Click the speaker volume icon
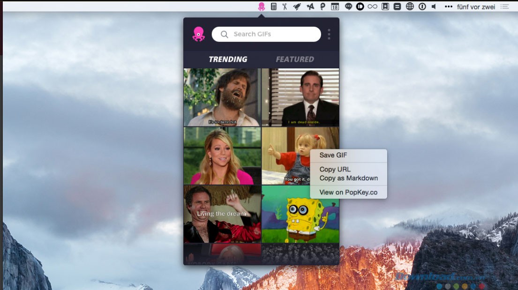The image size is (518, 290). pyautogui.click(x=434, y=7)
